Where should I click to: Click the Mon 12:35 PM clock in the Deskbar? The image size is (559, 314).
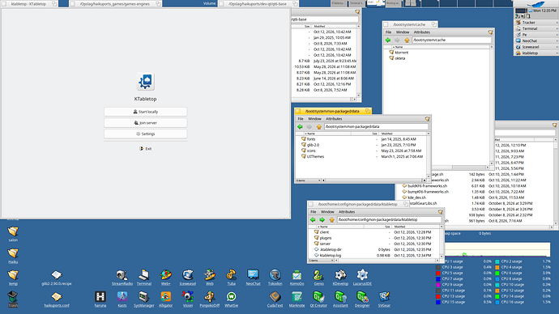(544, 11)
